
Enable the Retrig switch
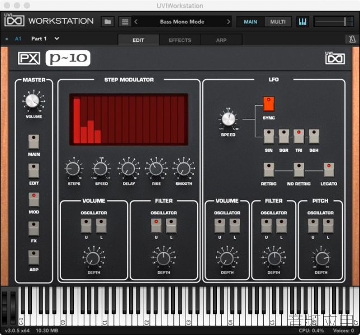(x=269, y=170)
